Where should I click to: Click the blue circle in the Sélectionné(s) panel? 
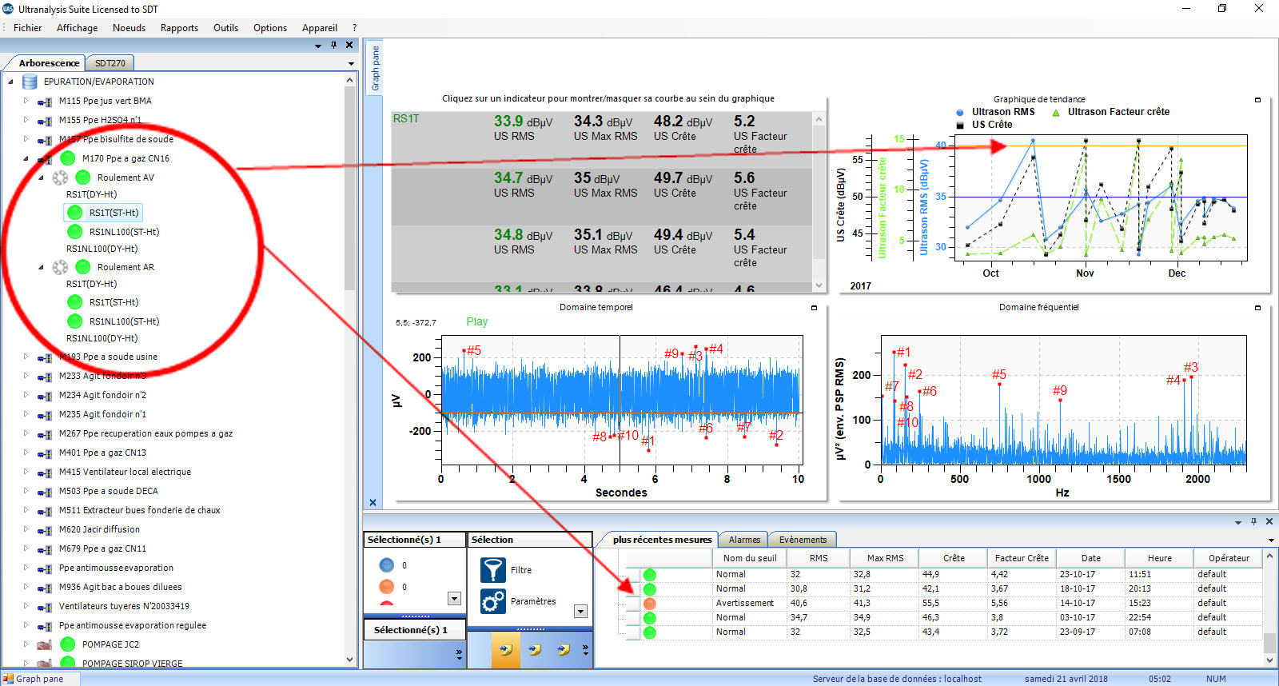(386, 565)
